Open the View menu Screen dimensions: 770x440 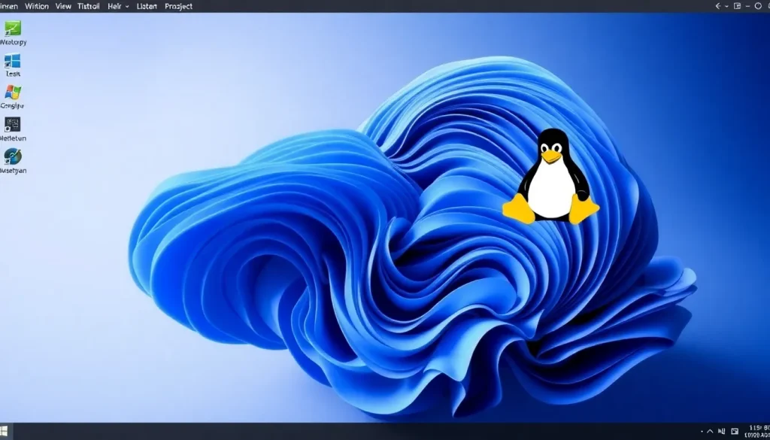coord(63,6)
